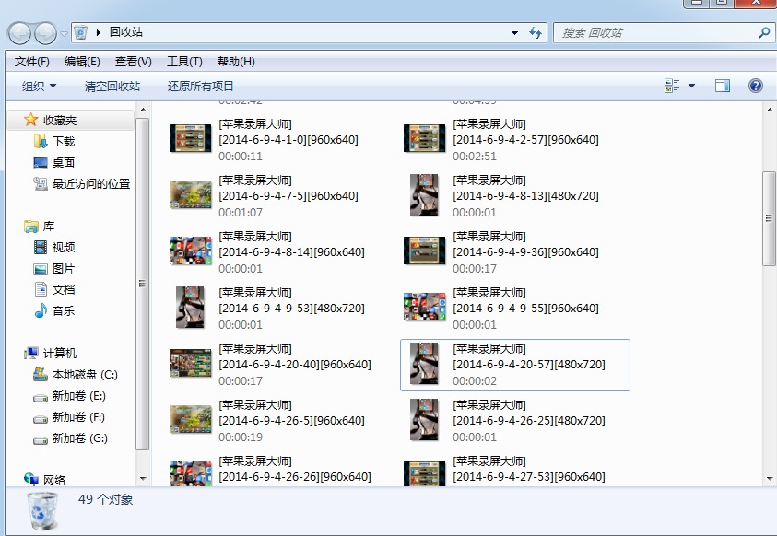Select thumbnail of video 2014-6-9-4-9-55
777x536 pixels.
[x=425, y=307]
